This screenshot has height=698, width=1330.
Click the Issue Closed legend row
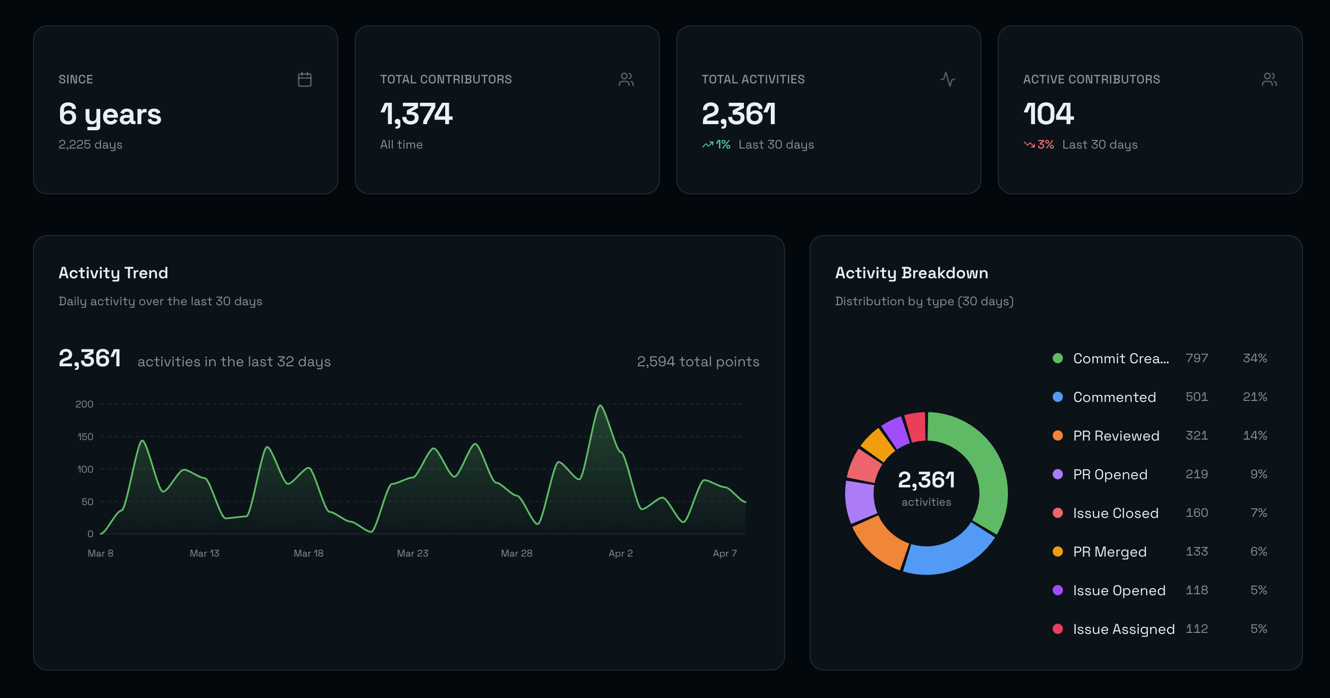tap(1115, 513)
